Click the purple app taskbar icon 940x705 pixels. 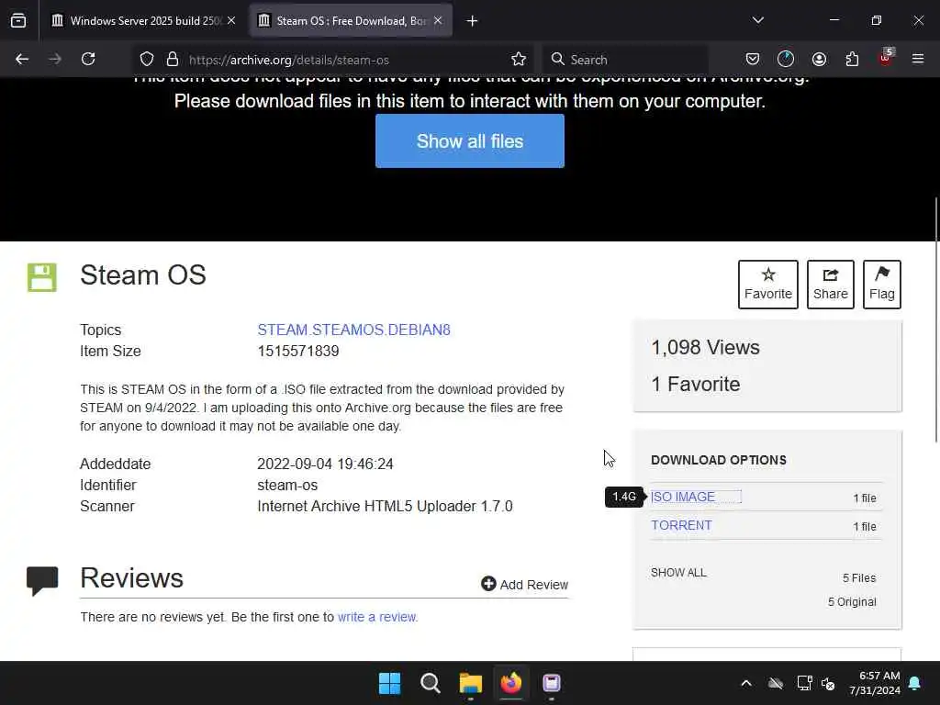pos(552,683)
